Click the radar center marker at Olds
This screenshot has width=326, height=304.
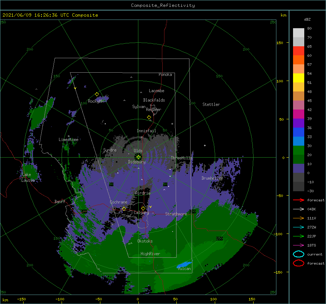(x=138, y=157)
